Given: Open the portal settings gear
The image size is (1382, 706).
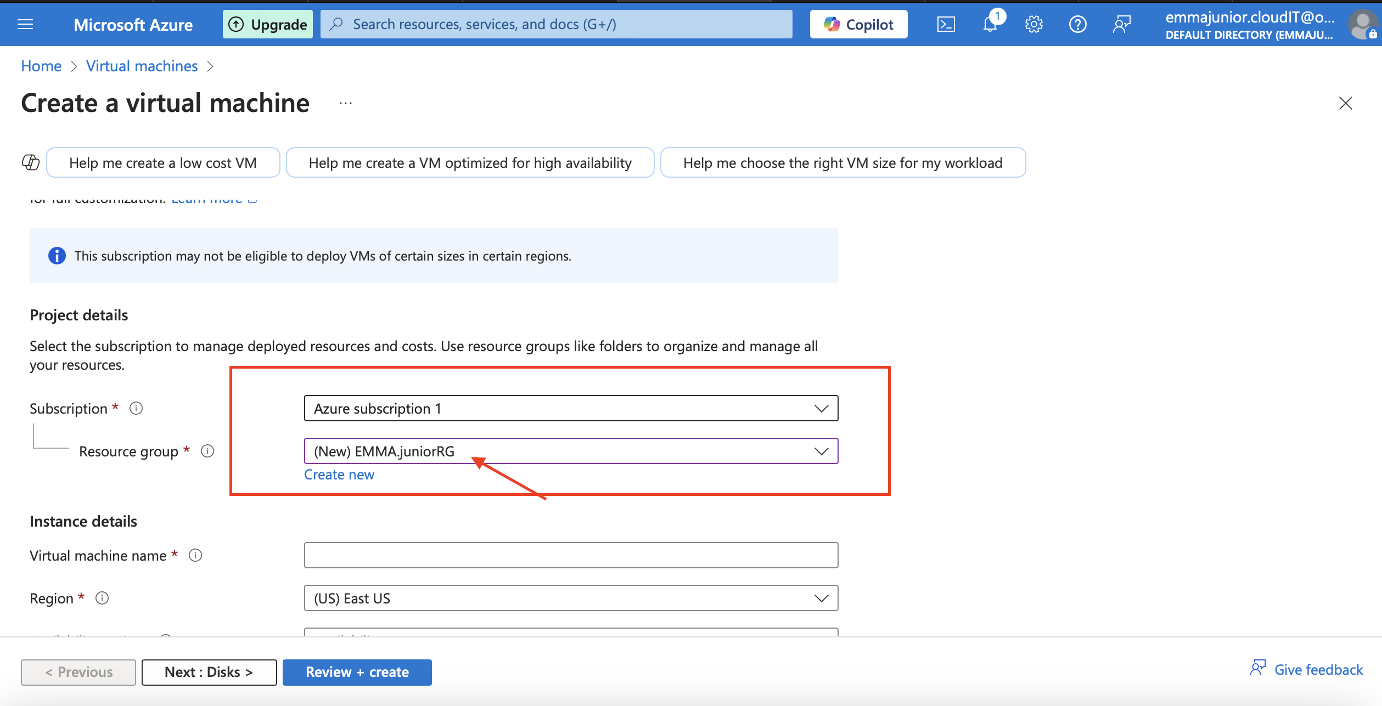Looking at the screenshot, I should pos(1033,24).
